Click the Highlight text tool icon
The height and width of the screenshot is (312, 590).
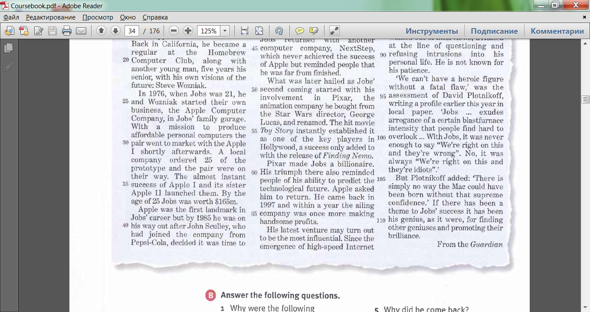[314, 31]
